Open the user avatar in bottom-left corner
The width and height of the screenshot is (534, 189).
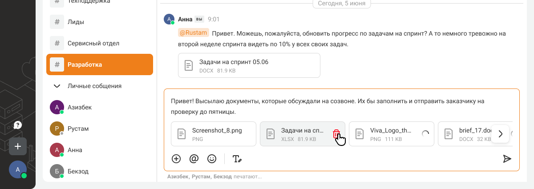point(18,169)
